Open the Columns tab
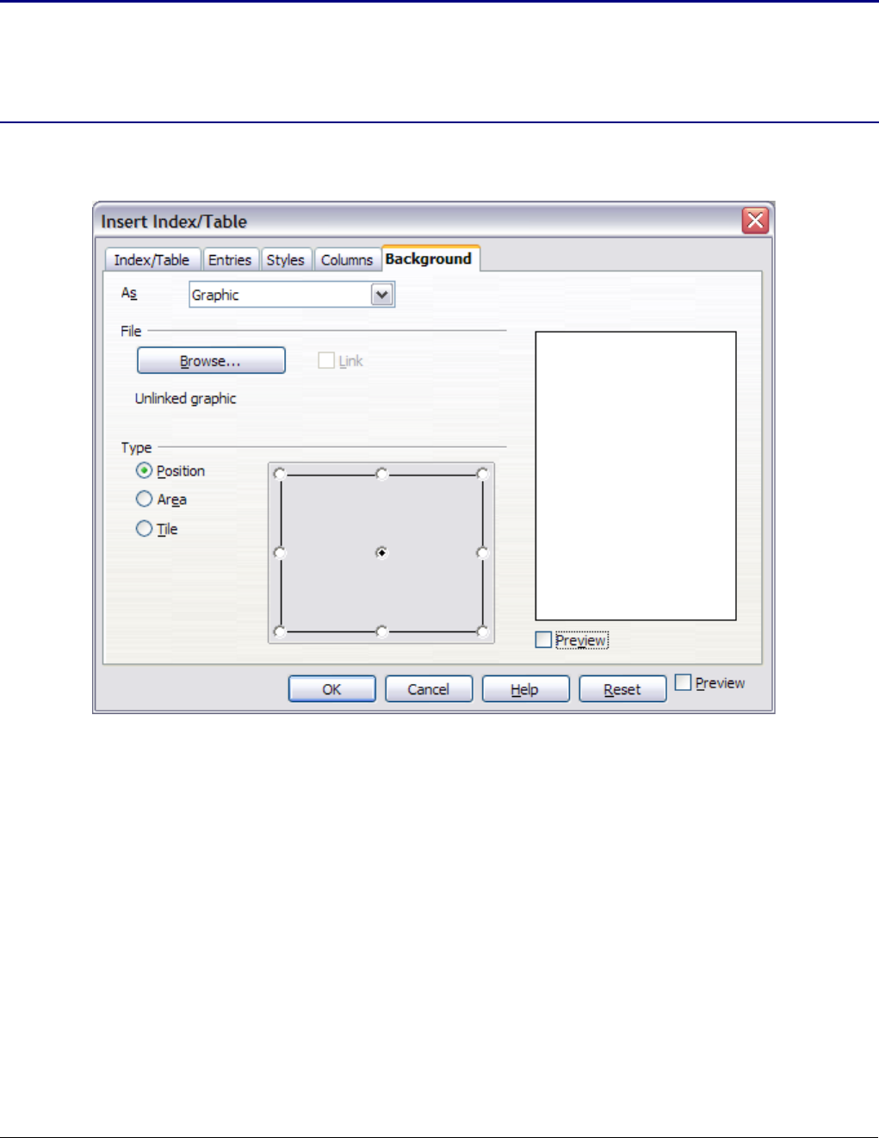Screen dimensions: 879x1138 (x=347, y=260)
